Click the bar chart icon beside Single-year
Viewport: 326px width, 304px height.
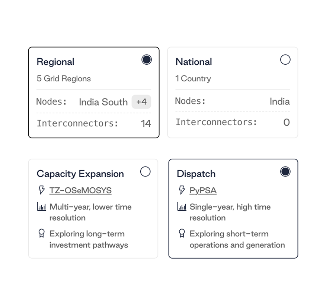(x=182, y=207)
